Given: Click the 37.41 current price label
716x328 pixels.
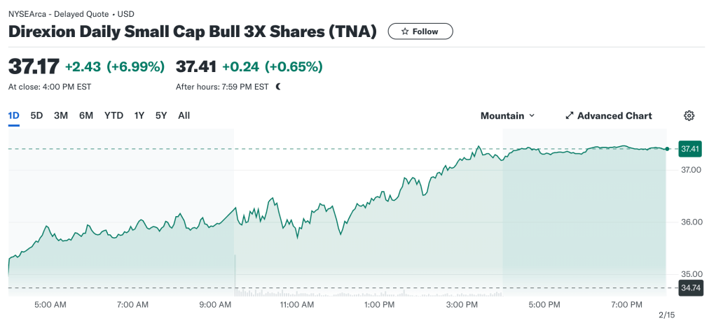Looking at the screenshot, I should pos(690,149).
